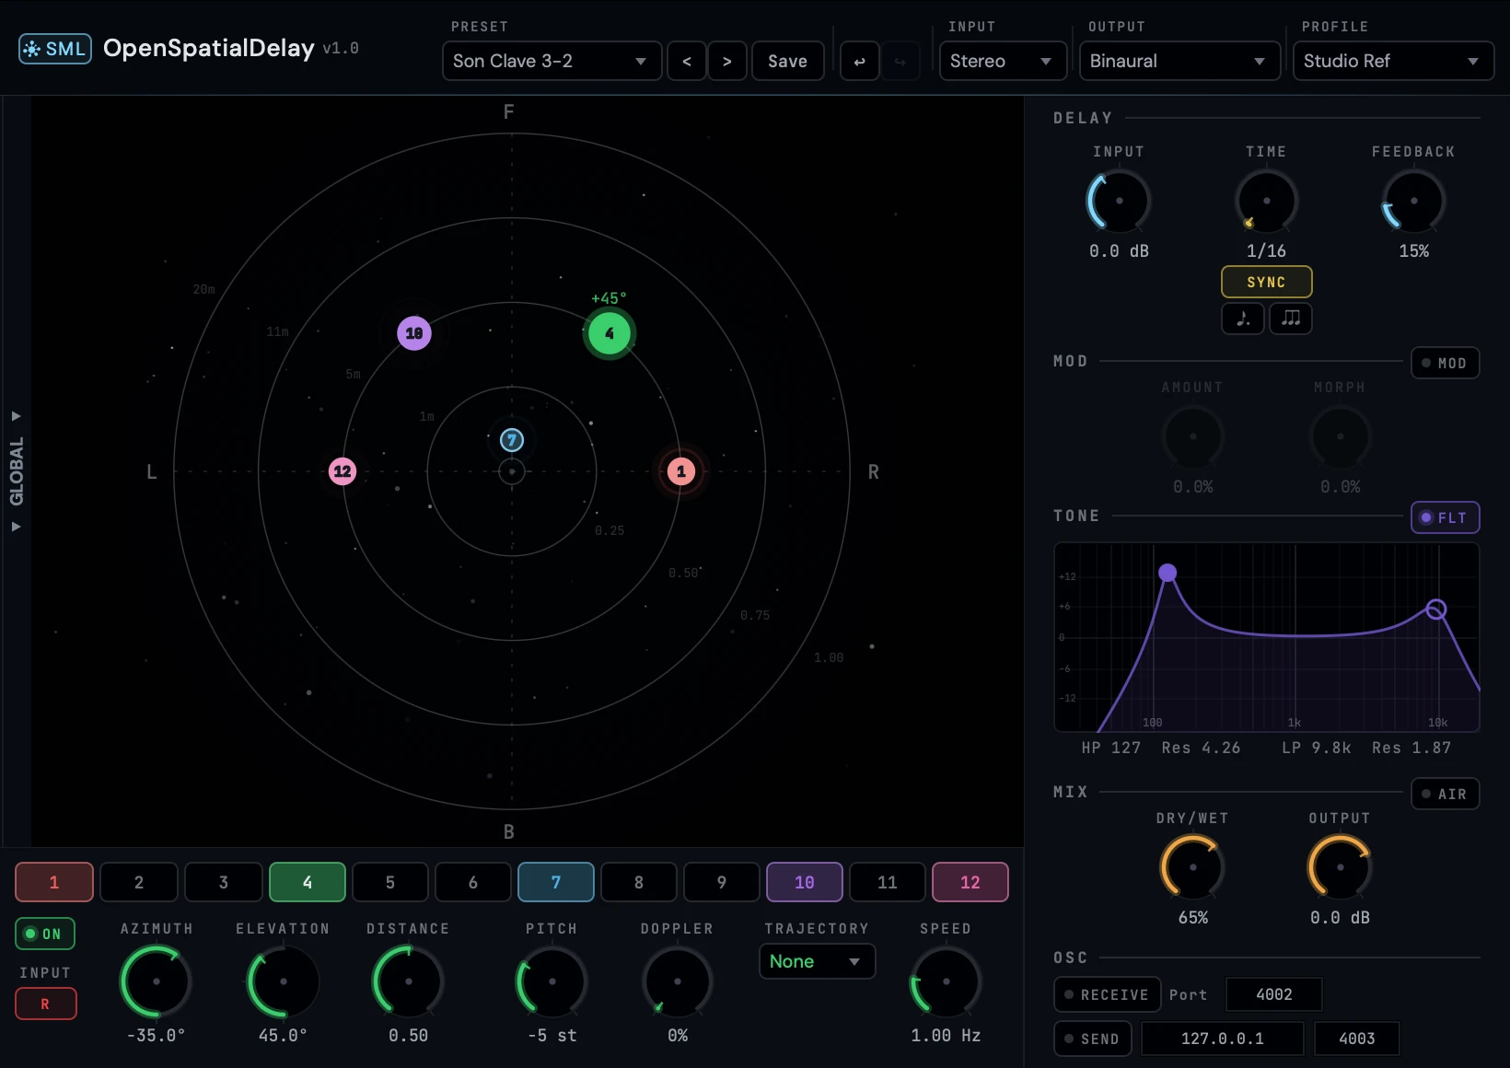Image resolution: width=1510 pixels, height=1068 pixels.
Task: Adjust the SPEED knob
Action: (947, 981)
